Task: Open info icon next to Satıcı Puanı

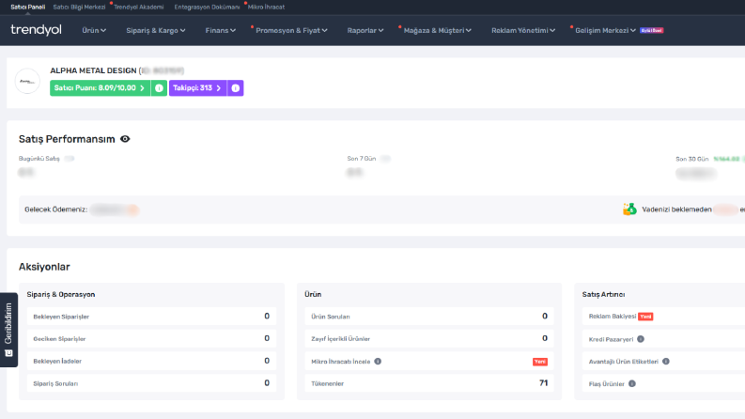Action: click(x=159, y=88)
